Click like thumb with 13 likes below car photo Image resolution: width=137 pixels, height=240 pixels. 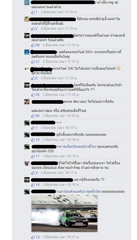click(33, 237)
